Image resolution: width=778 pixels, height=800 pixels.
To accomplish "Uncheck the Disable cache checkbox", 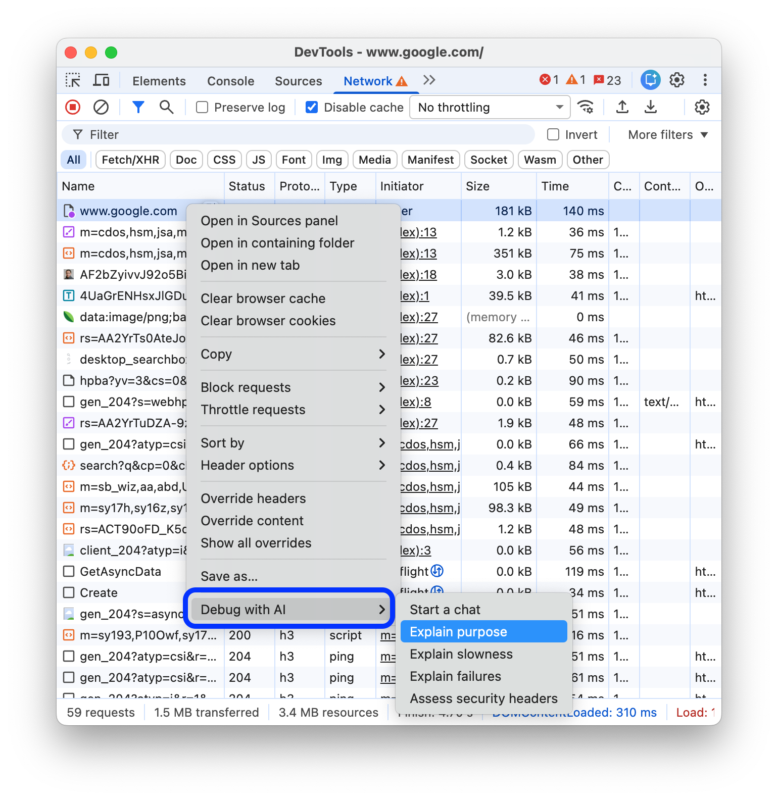I will tap(312, 108).
